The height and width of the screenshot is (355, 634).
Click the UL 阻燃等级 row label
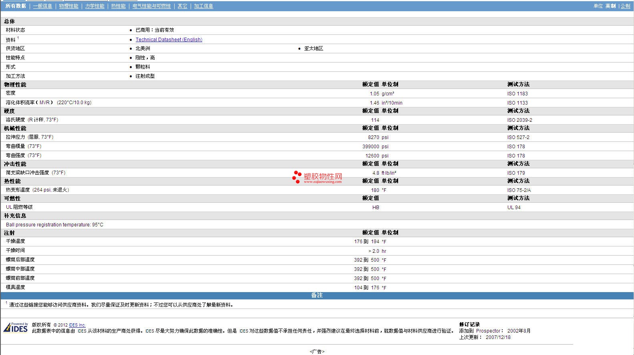click(x=19, y=207)
